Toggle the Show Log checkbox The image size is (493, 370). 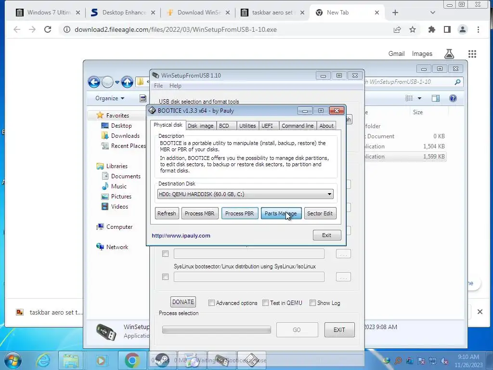point(312,303)
